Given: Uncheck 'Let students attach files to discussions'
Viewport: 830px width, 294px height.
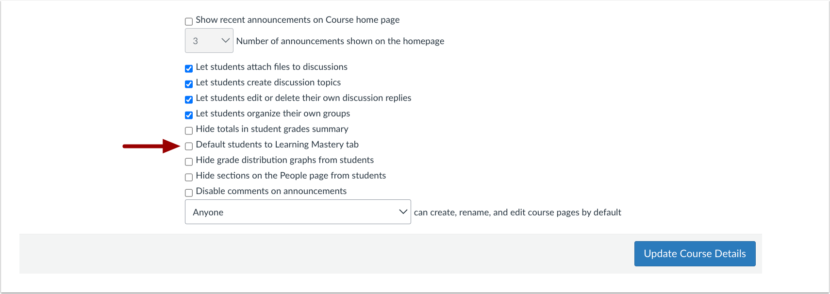Looking at the screenshot, I should click(x=189, y=68).
